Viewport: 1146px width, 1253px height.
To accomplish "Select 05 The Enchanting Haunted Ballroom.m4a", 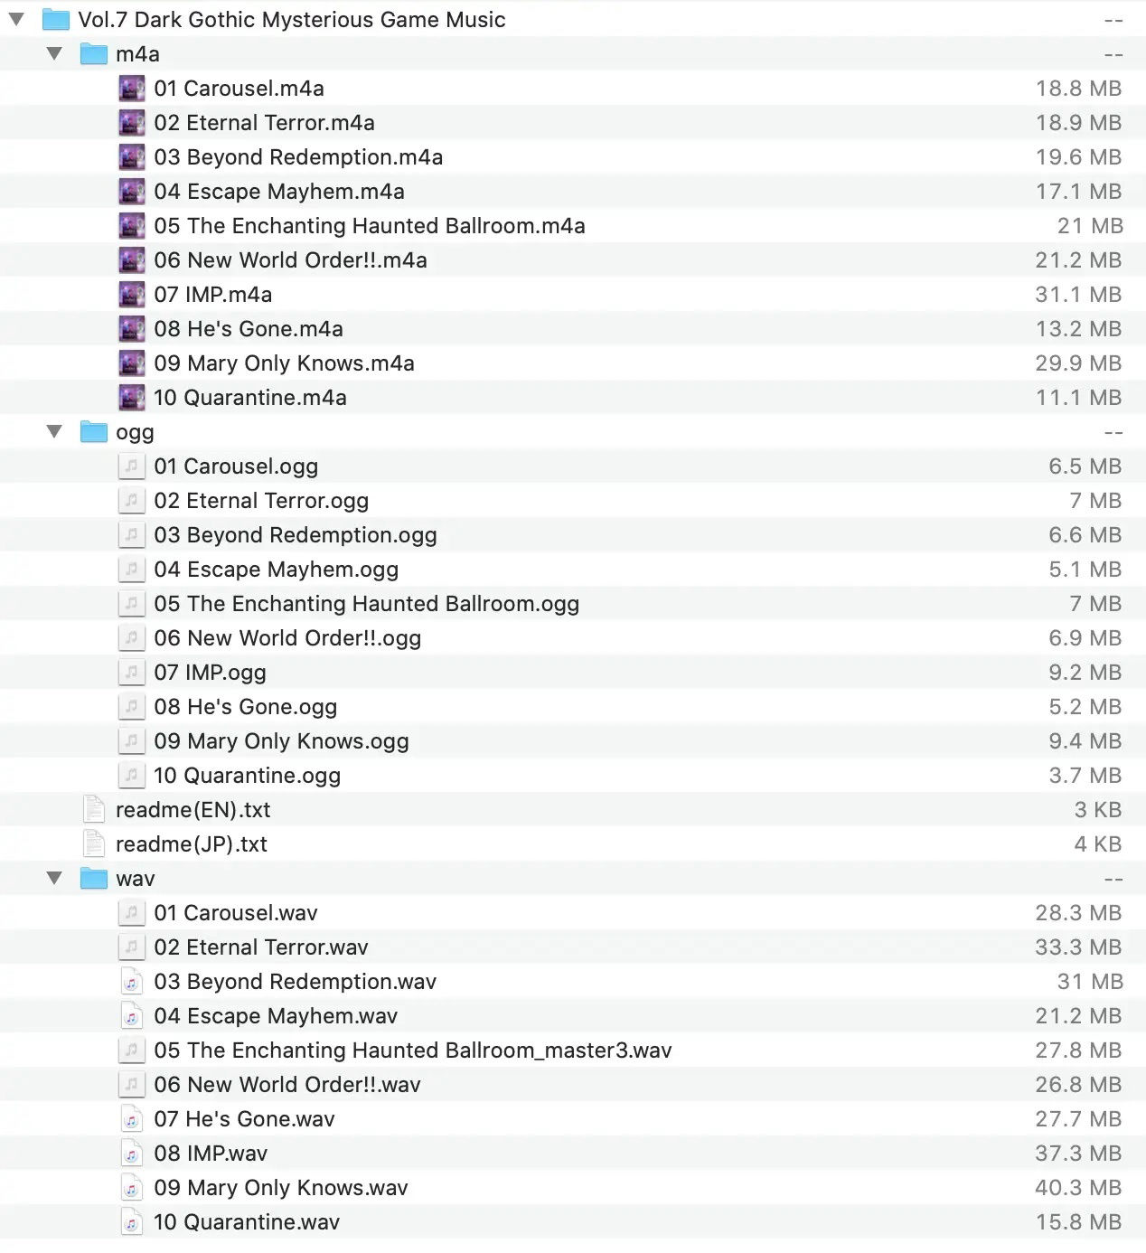I will [x=369, y=226].
